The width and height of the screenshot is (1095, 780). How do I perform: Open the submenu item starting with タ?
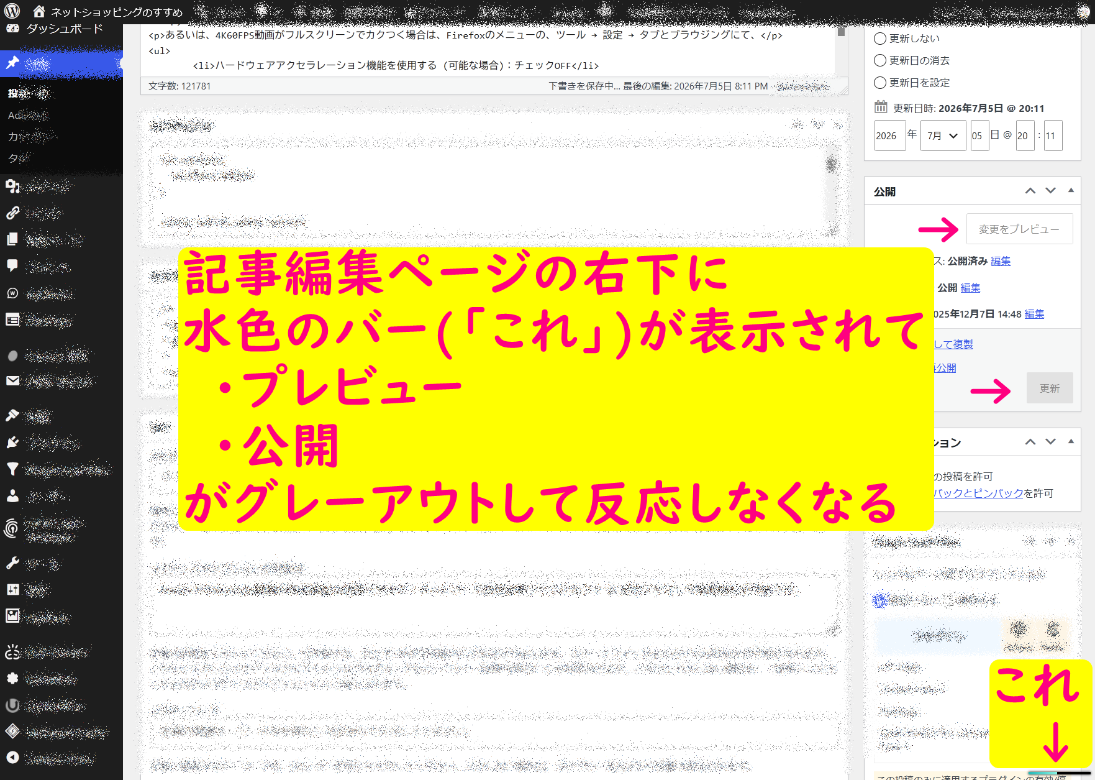[19, 158]
